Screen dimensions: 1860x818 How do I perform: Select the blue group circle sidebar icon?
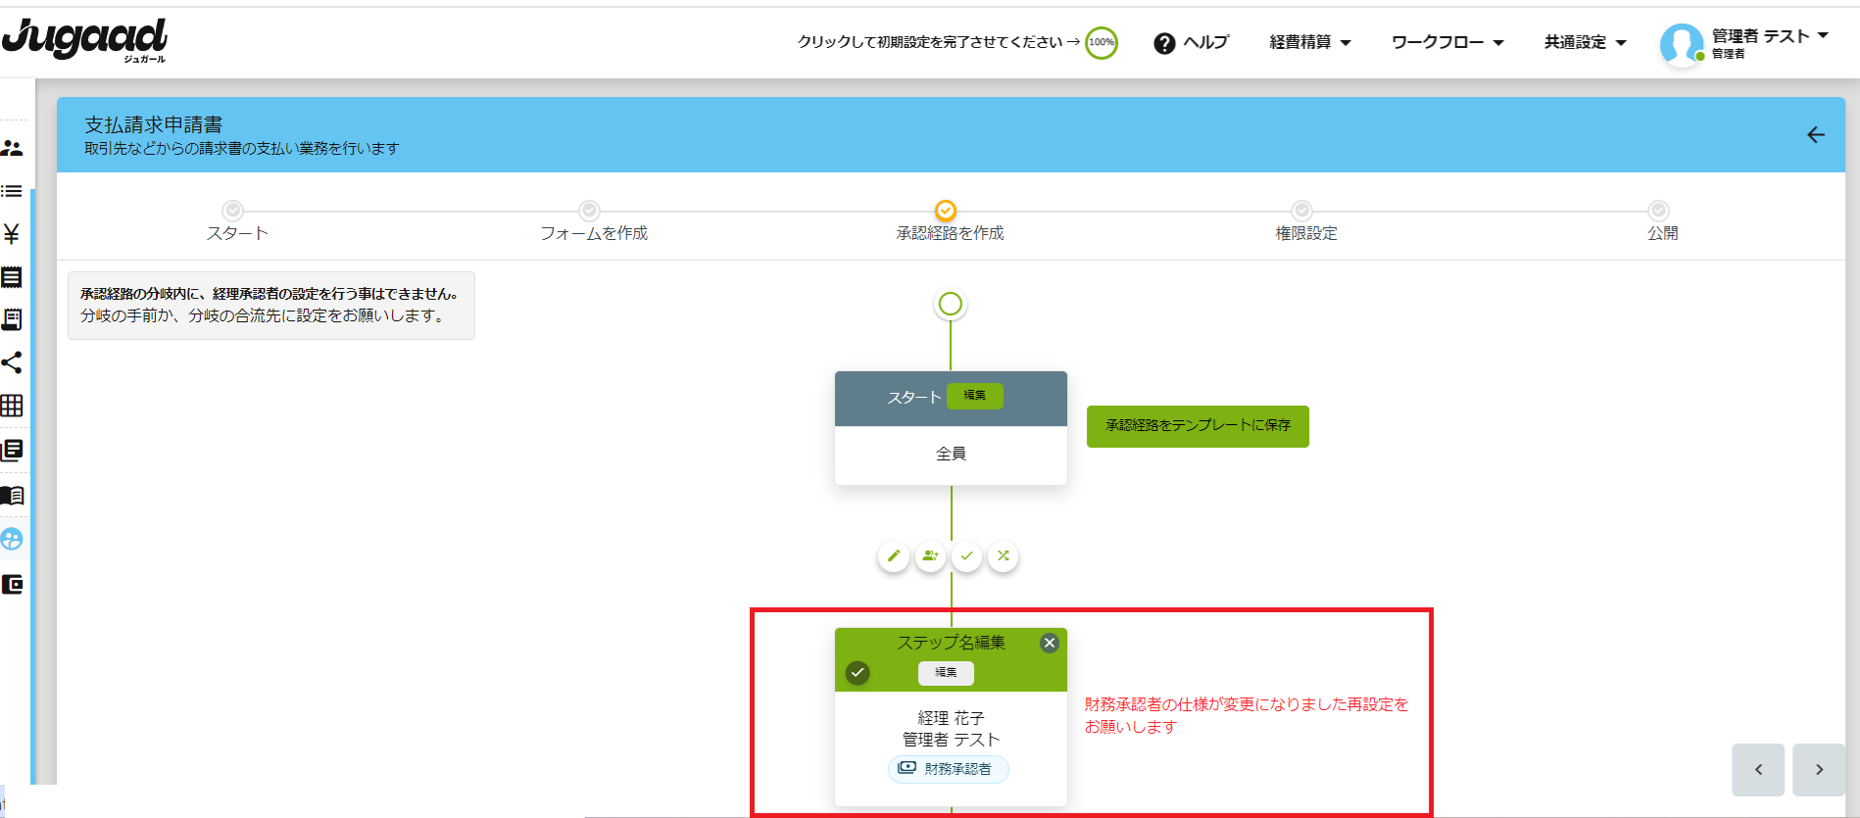point(12,539)
